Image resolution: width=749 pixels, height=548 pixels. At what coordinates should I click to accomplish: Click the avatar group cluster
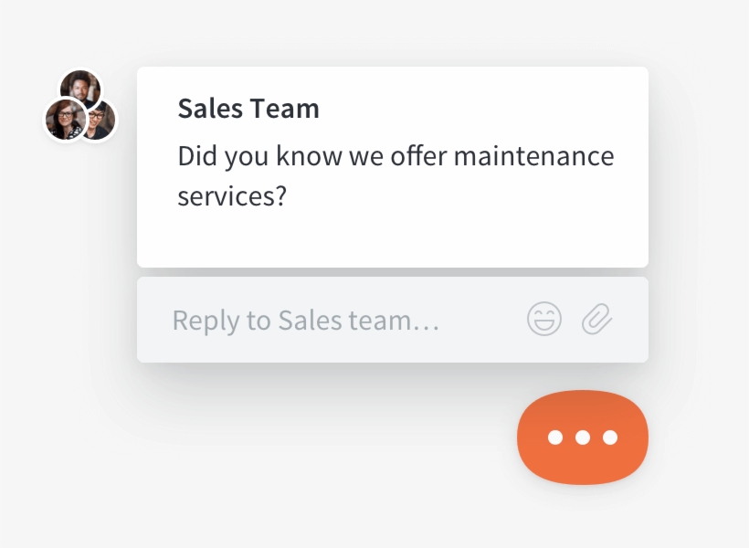pyautogui.click(x=80, y=105)
